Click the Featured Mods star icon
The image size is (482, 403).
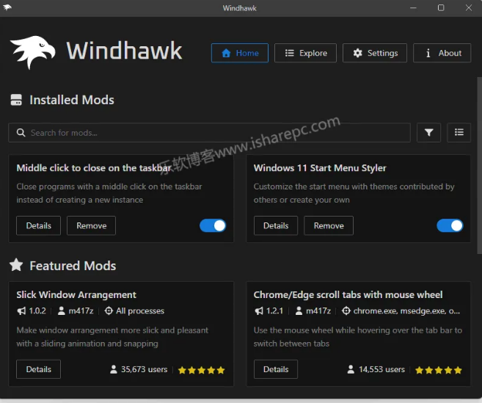coord(16,266)
